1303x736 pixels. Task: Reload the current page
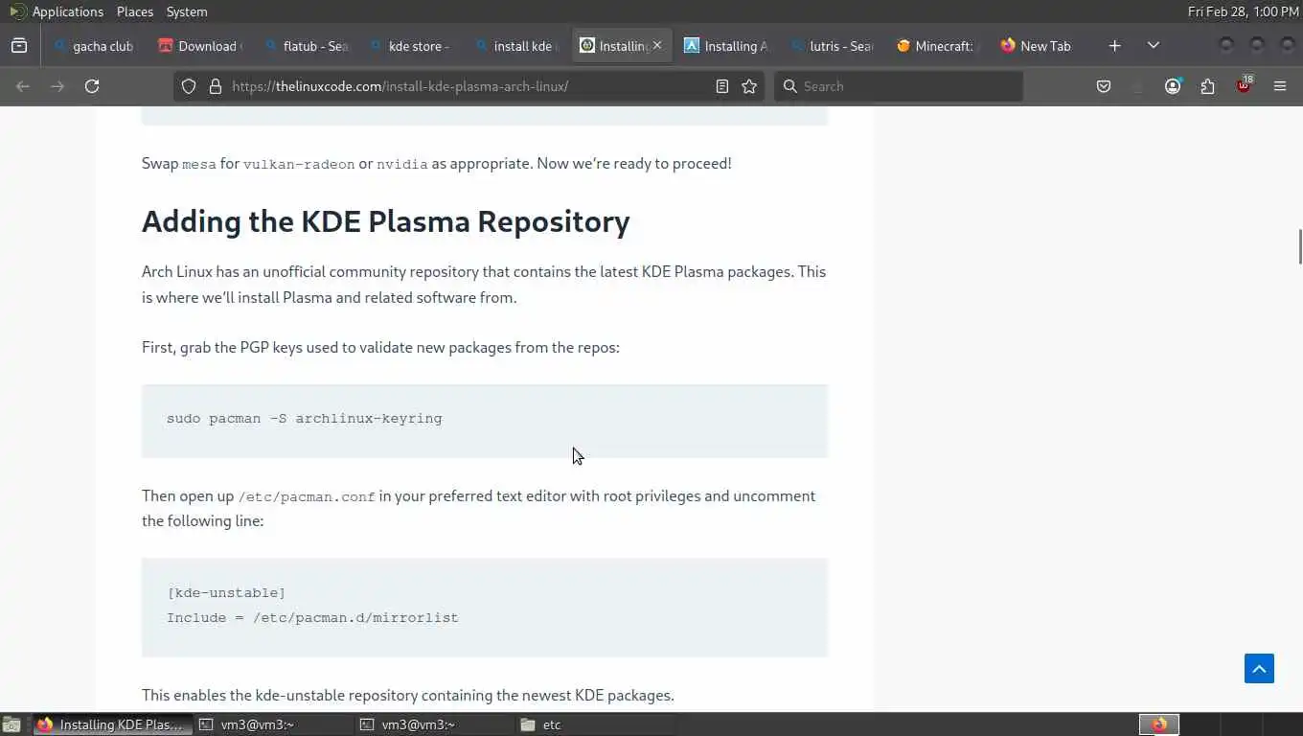pos(92,86)
